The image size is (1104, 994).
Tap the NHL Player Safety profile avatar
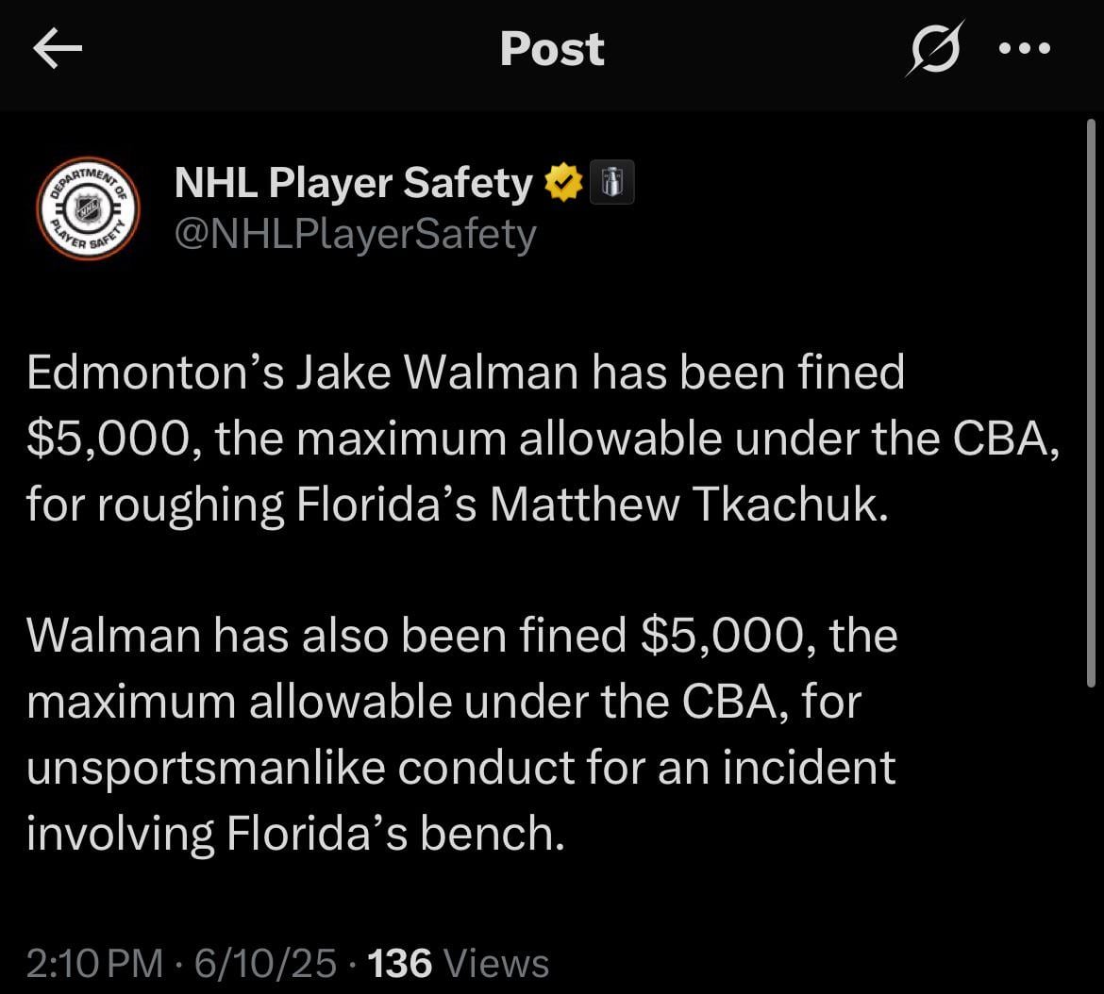click(x=88, y=208)
